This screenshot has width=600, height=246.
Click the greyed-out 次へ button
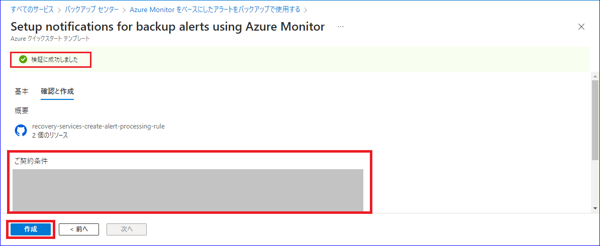pyautogui.click(x=127, y=229)
